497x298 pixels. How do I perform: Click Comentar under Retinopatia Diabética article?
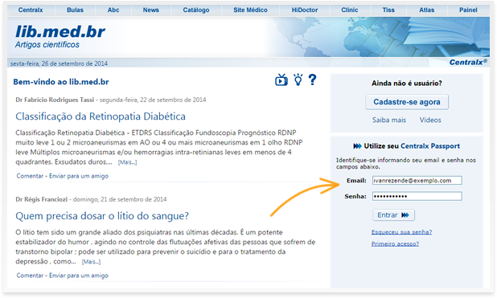pos(30,176)
